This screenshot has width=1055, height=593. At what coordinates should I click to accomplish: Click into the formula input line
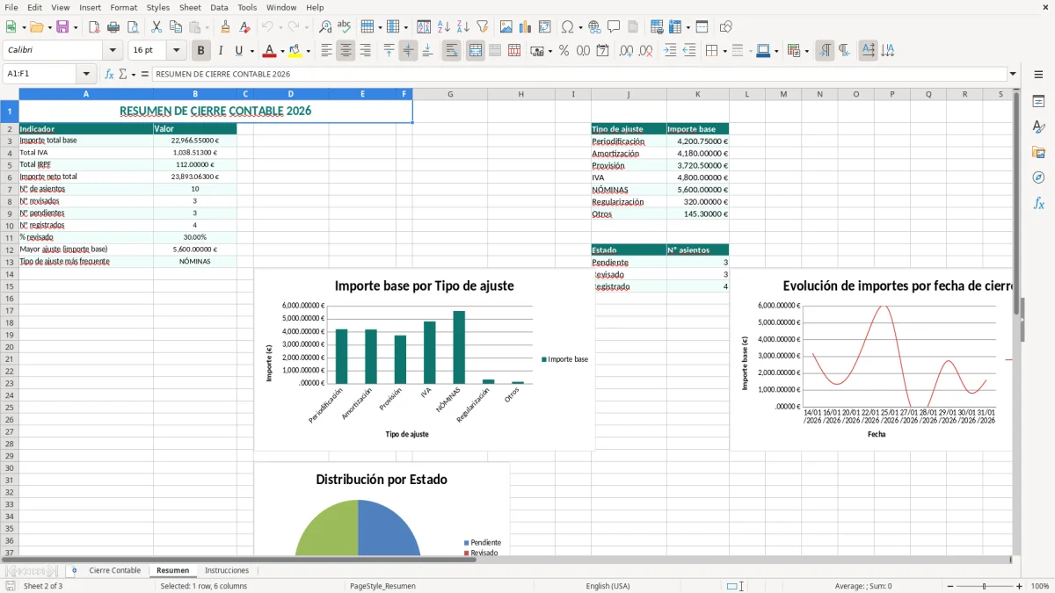coord(578,74)
